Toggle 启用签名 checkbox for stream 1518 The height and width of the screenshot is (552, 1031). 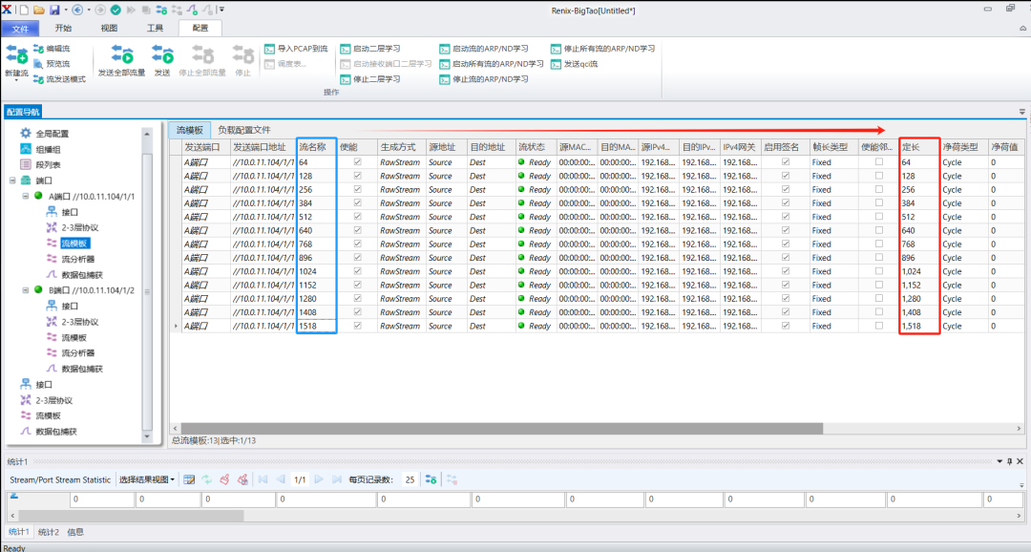[786, 326]
